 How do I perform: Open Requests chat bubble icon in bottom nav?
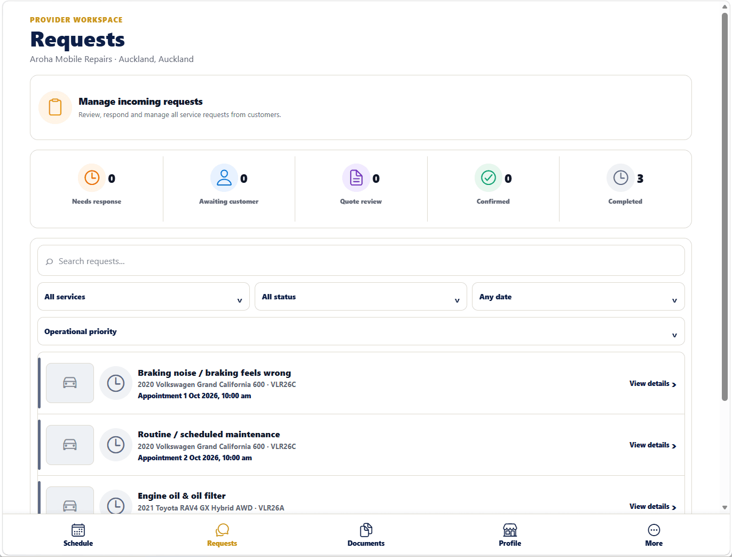[x=222, y=530]
